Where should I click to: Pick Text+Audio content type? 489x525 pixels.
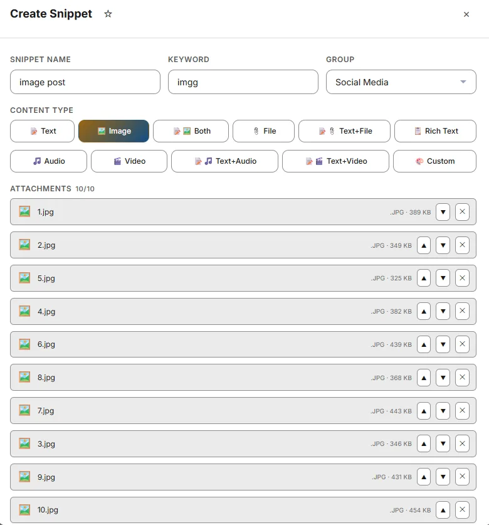coord(224,161)
